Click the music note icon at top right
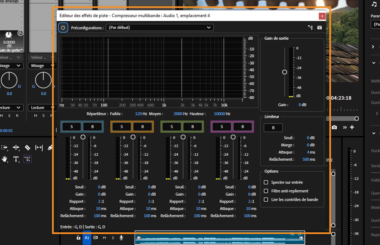This screenshot has height=245, width=380. pyautogui.click(x=374, y=4)
